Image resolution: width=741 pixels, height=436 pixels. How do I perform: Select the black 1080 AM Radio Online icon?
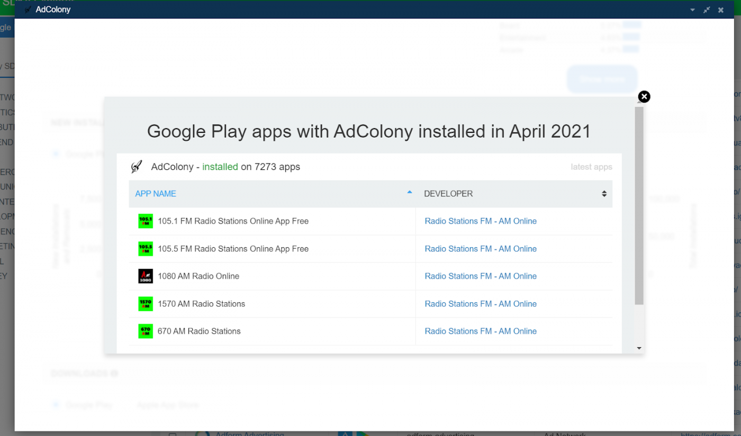click(x=145, y=276)
